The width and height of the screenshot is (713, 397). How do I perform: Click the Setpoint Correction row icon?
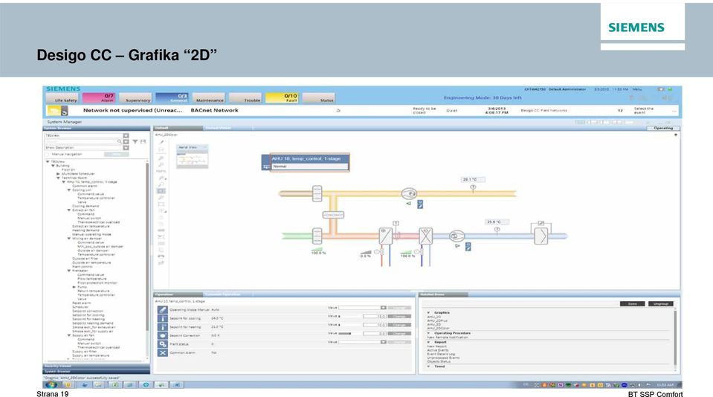click(x=162, y=335)
